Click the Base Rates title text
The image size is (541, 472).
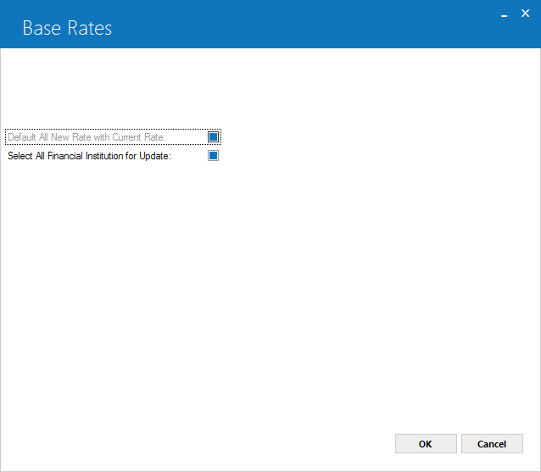67,28
